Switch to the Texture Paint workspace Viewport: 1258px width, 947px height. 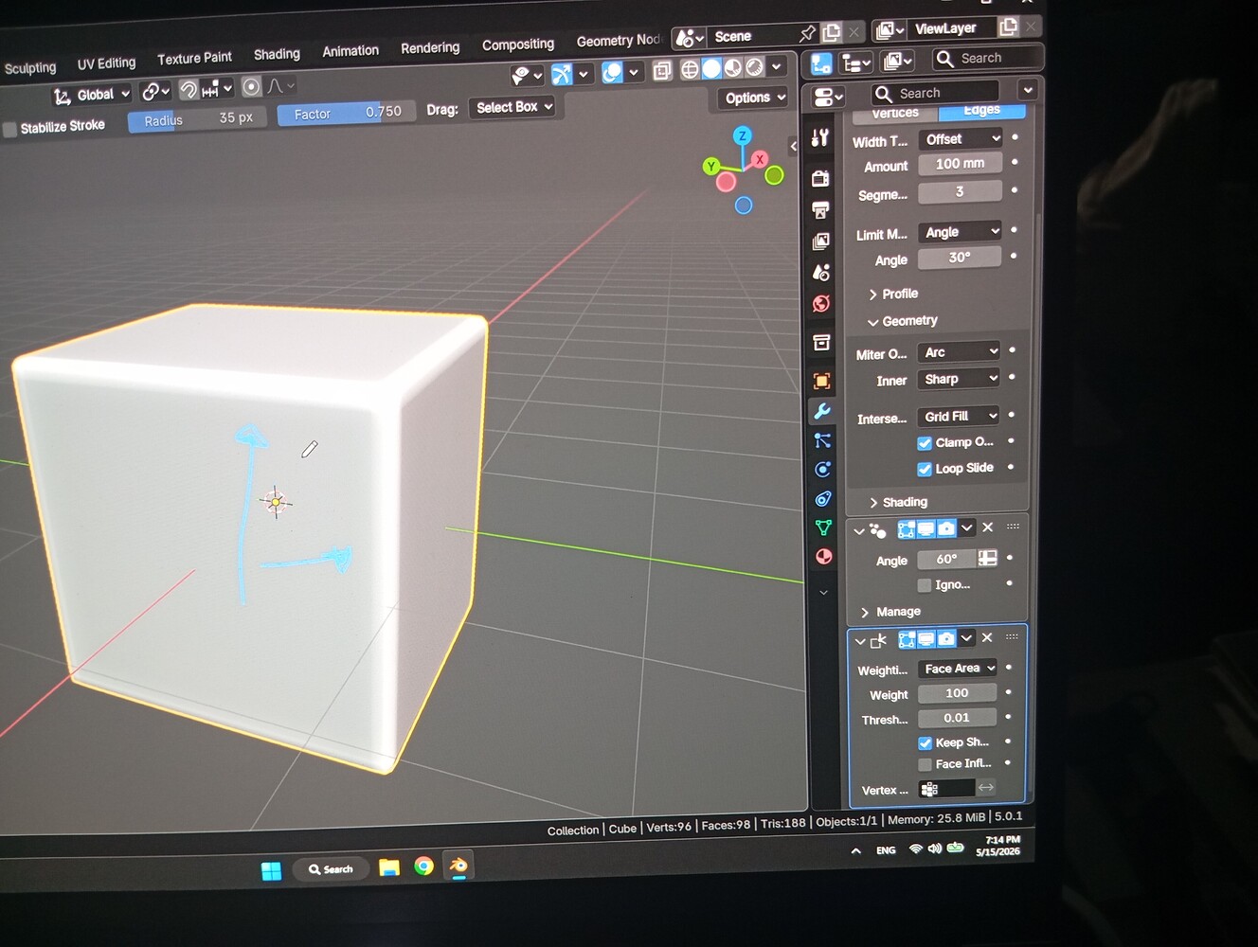[x=194, y=59]
